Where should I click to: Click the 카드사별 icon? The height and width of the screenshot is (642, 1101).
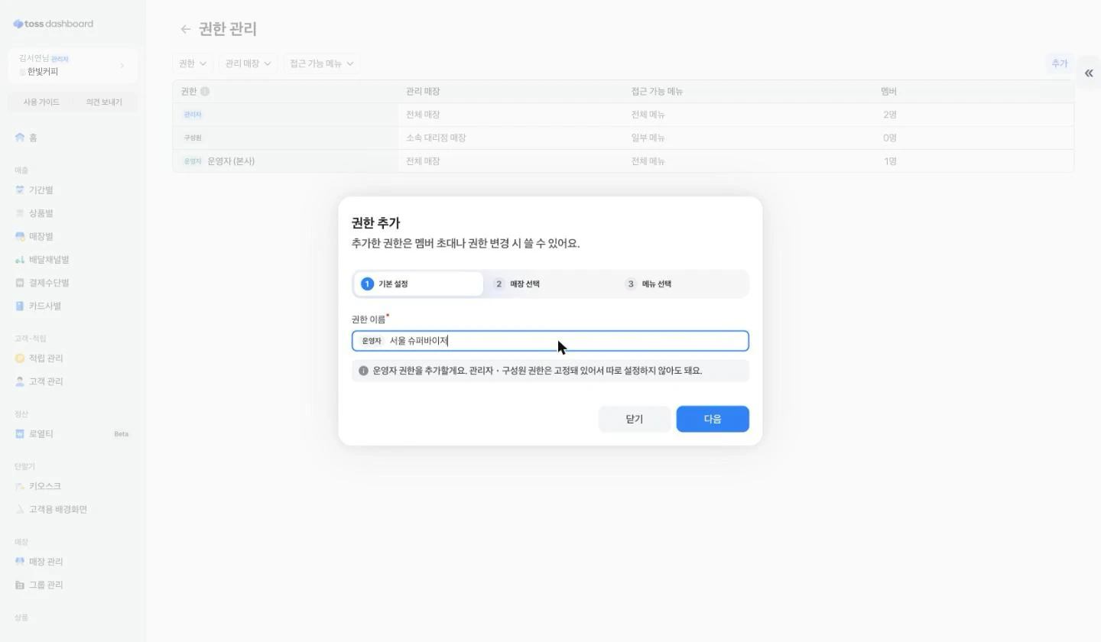[20, 306]
